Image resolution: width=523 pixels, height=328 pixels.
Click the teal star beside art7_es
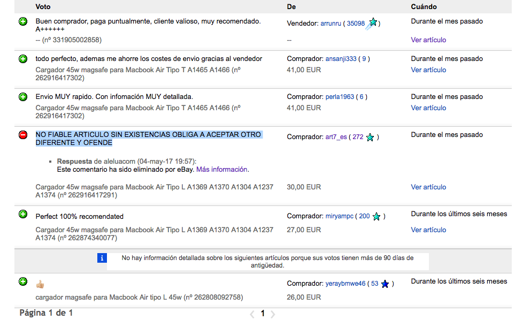point(370,138)
